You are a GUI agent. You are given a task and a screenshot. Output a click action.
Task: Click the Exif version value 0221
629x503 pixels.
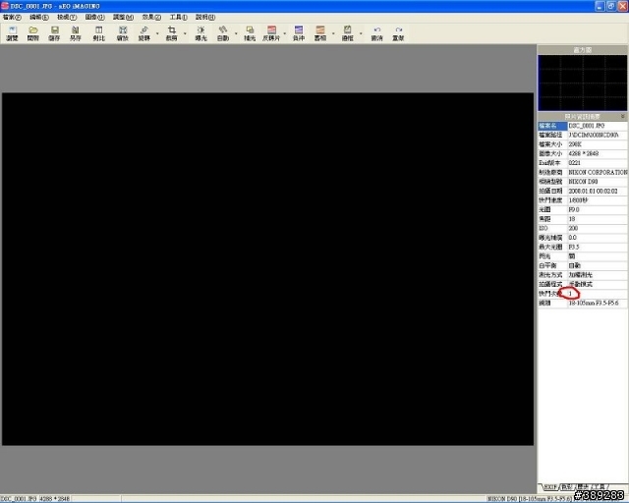tap(574, 163)
